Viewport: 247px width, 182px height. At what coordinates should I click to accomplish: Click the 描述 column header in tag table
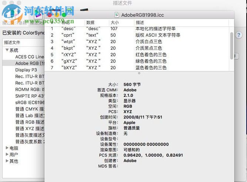pyautogui.click(x=182, y=22)
